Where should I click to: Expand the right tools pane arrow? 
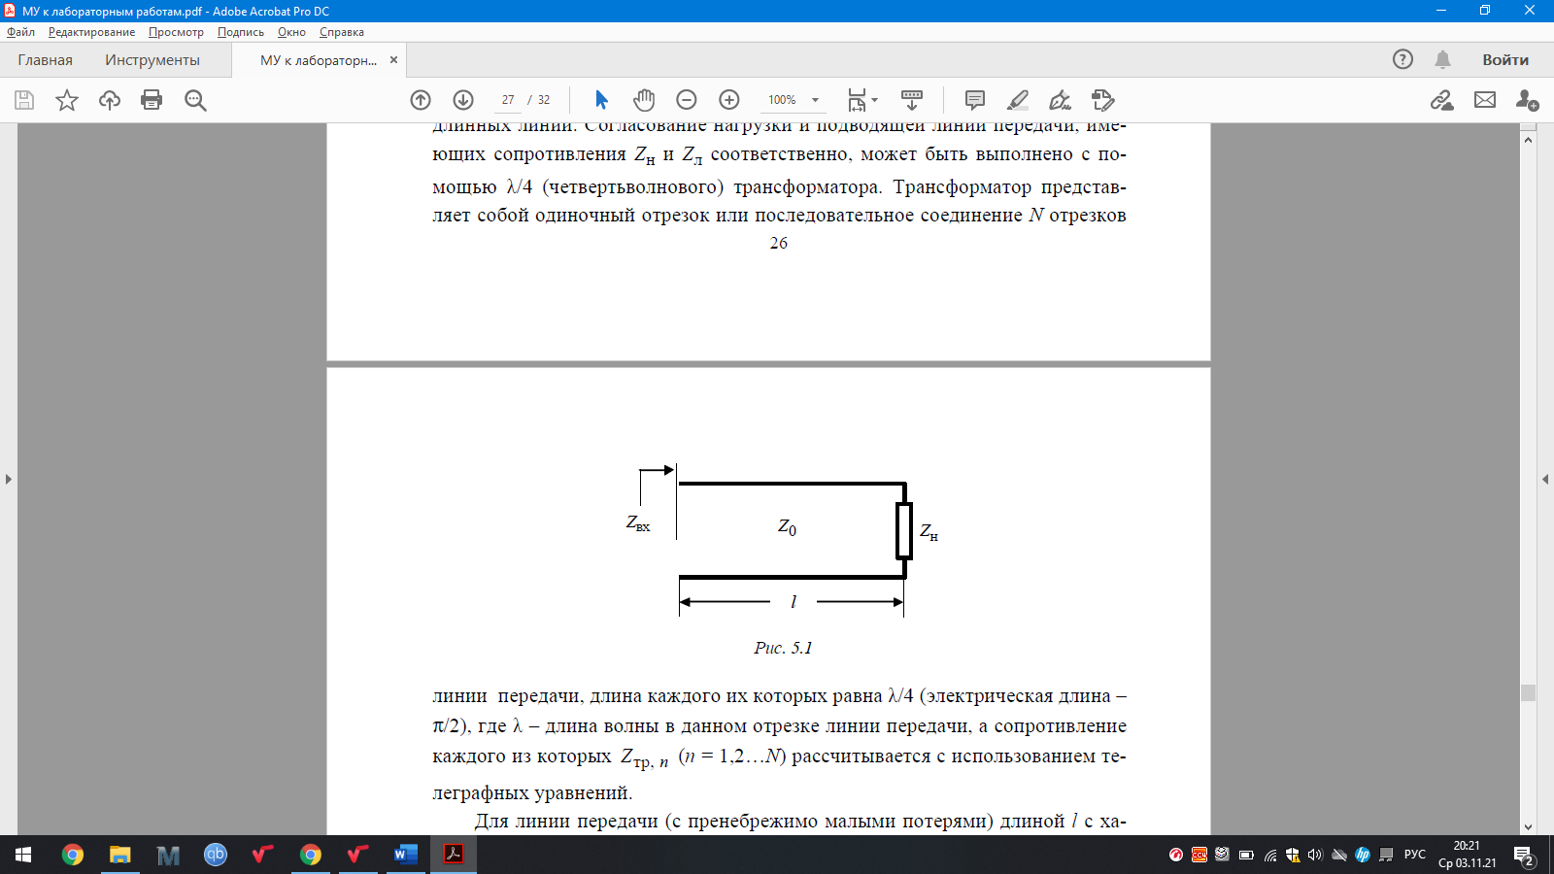click(1545, 479)
